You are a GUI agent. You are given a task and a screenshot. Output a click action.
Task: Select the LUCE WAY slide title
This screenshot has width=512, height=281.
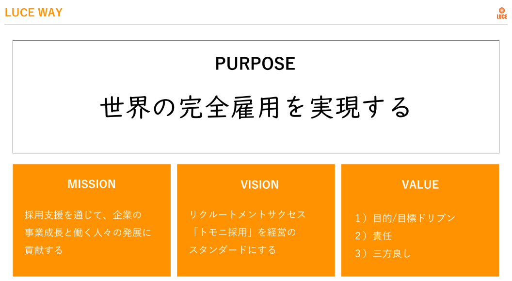[x=33, y=13]
